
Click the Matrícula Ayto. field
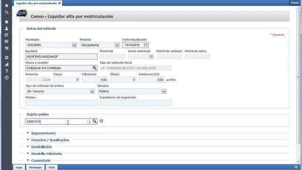pyautogui.click(x=198, y=57)
